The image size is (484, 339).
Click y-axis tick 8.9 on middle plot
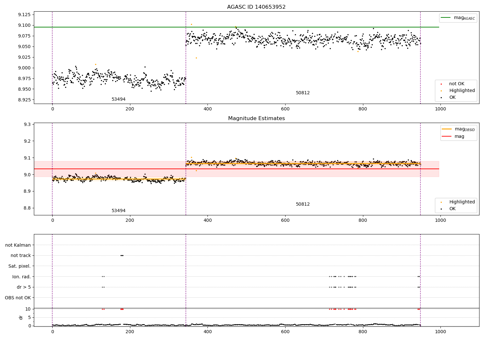tap(27, 191)
